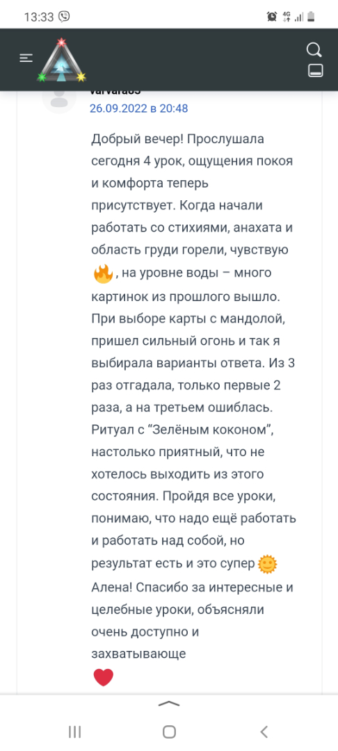Tap the alarm icon in status bar
The width and height of the screenshot is (338, 751).
[272, 17]
